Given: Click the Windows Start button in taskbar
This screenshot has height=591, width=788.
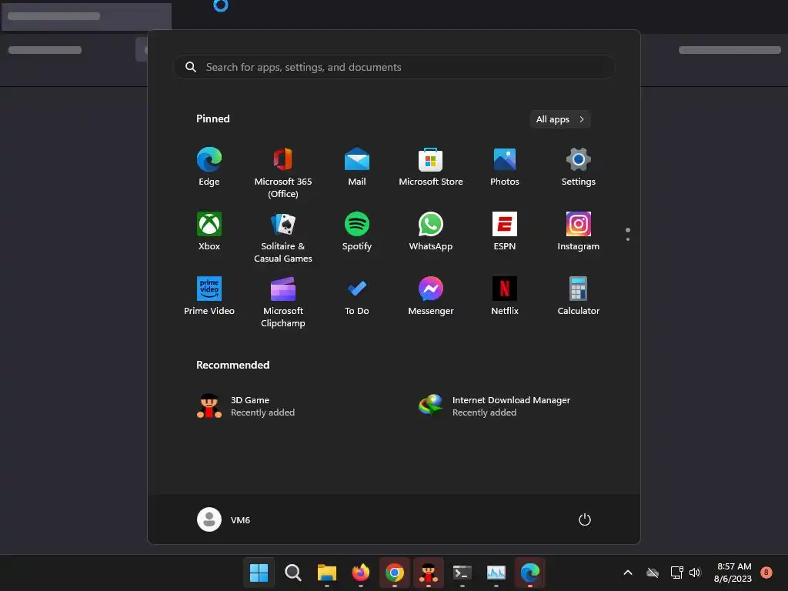Looking at the screenshot, I should 259,573.
